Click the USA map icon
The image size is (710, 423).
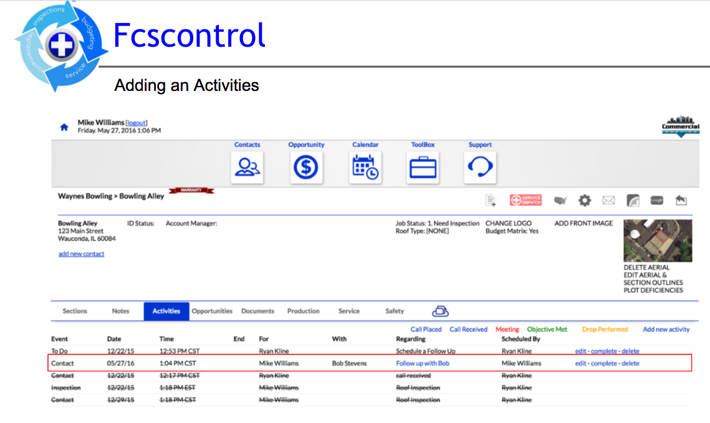point(560,201)
